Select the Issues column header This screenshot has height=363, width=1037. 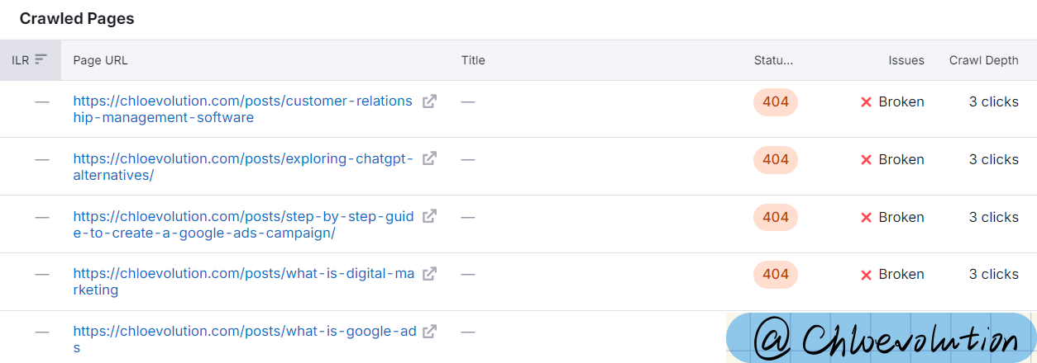pyautogui.click(x=906, y=60)
